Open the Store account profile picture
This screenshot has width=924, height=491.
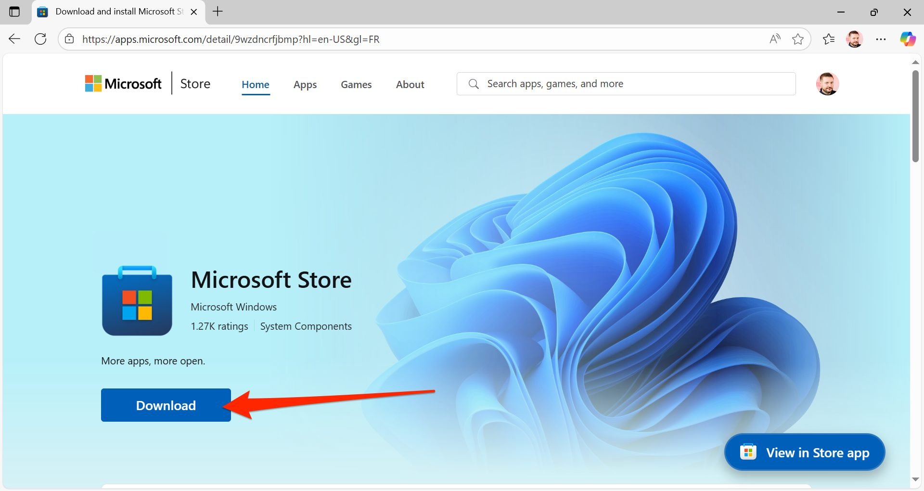(827, 84)
